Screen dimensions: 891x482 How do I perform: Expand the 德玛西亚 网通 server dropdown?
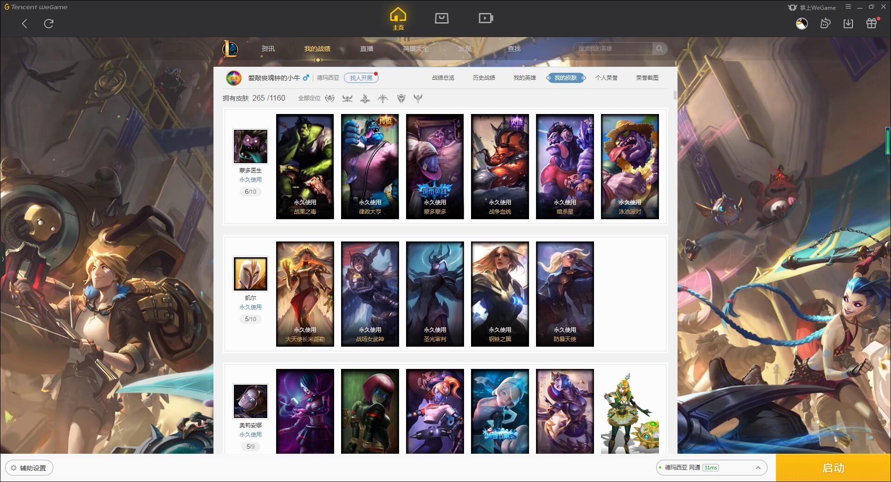coord(711,468)
